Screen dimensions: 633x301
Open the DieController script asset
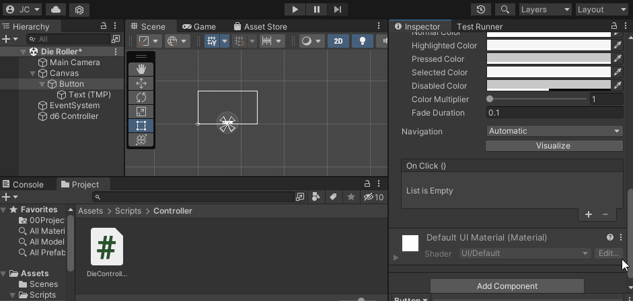(x=107, y=252)
